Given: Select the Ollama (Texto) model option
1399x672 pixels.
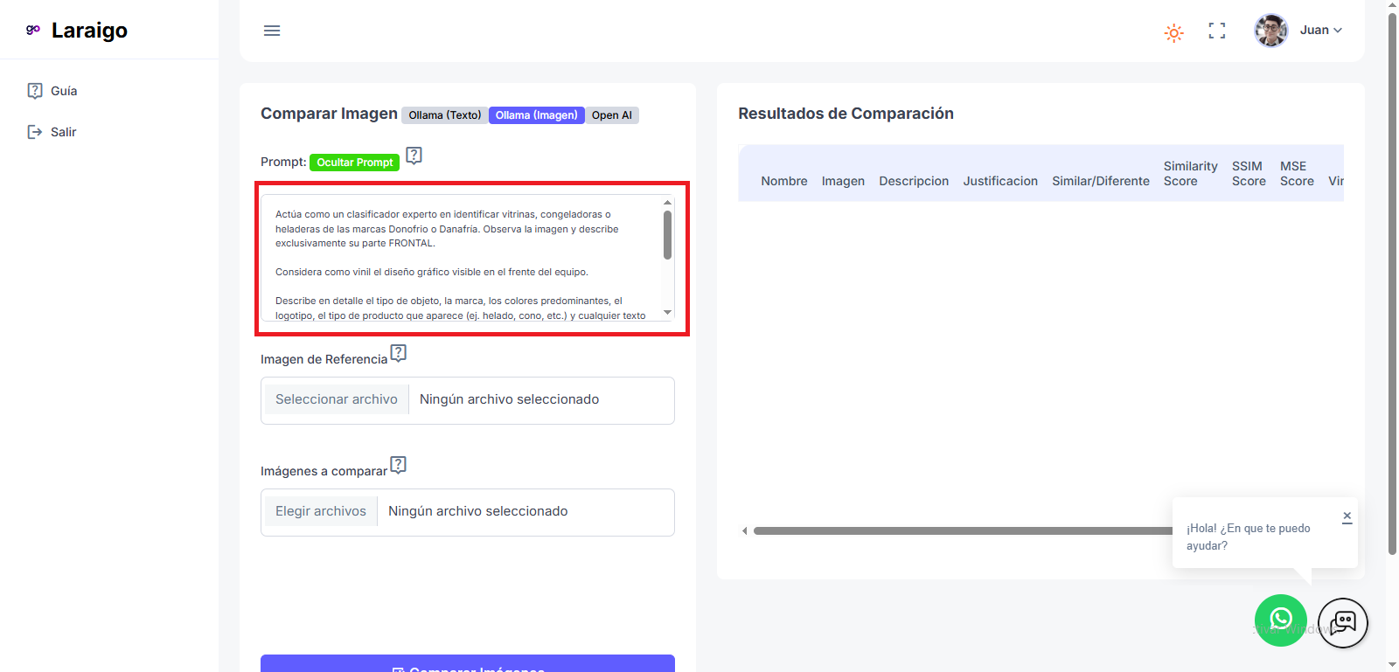Looking at the screenshot, I should coord(444,115).
